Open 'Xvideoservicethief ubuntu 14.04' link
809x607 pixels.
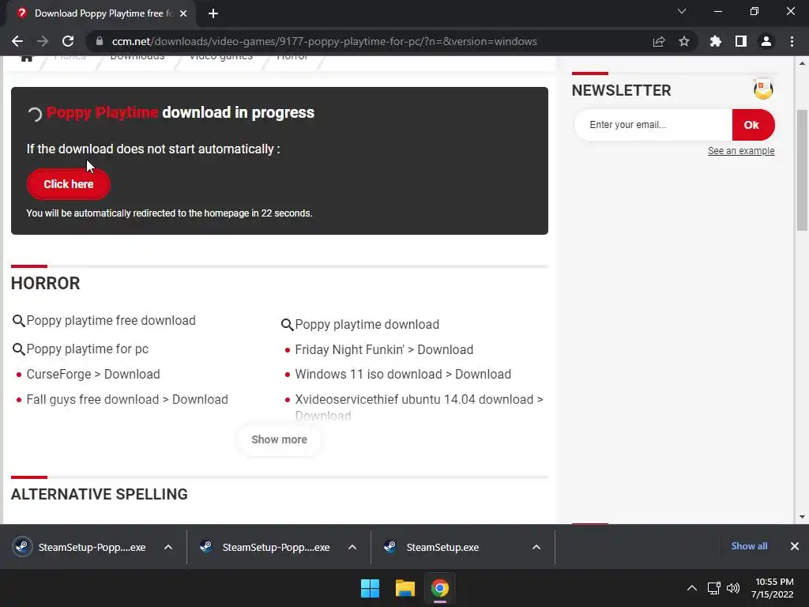tap(419, 407)
